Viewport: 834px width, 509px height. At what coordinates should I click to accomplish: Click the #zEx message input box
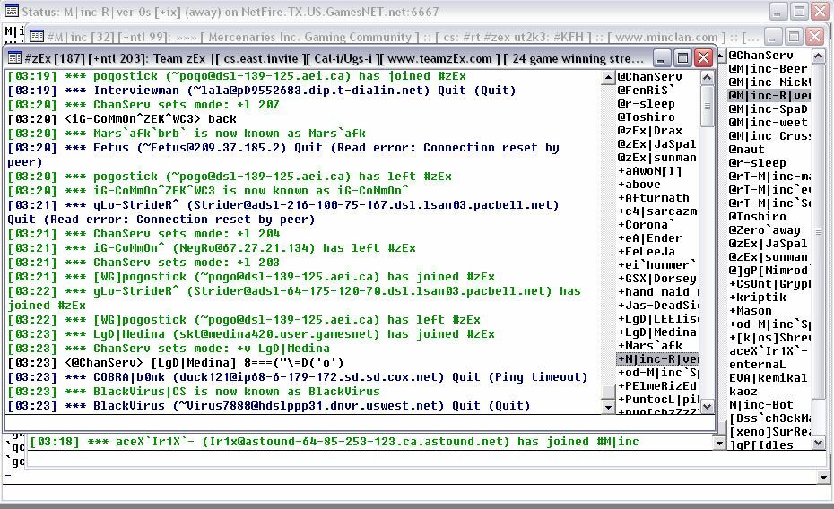(x=360, y=422)
